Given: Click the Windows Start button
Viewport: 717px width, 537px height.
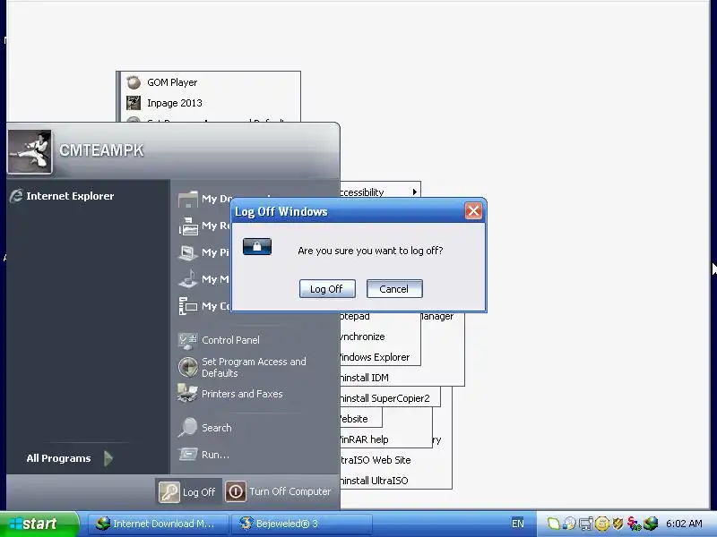Looking at the screenshot, I should pos(39,524).
